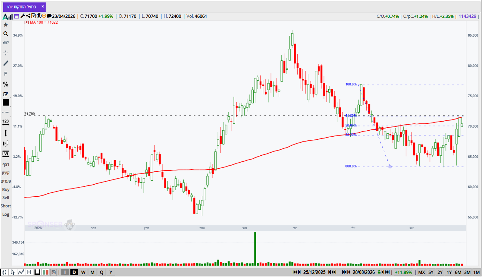
Task: Select the bold U-shaped chart type button
Action: coord(37,272)
